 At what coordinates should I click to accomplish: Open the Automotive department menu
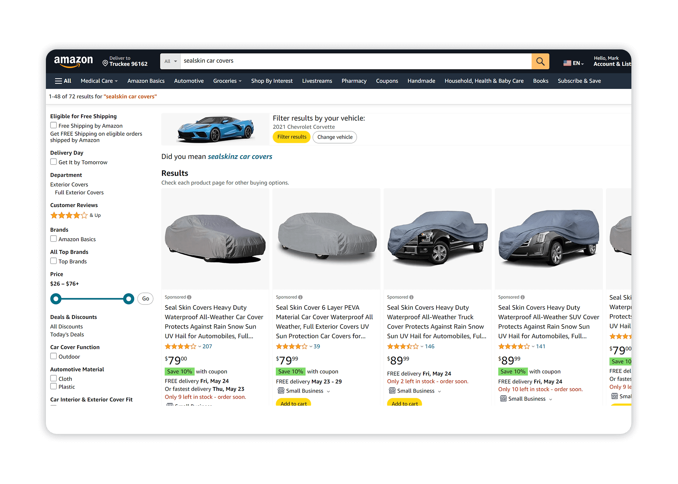(189, 81)
